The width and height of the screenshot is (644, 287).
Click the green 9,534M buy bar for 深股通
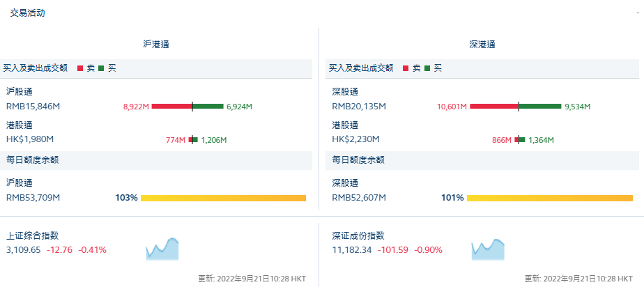point(540,107)
